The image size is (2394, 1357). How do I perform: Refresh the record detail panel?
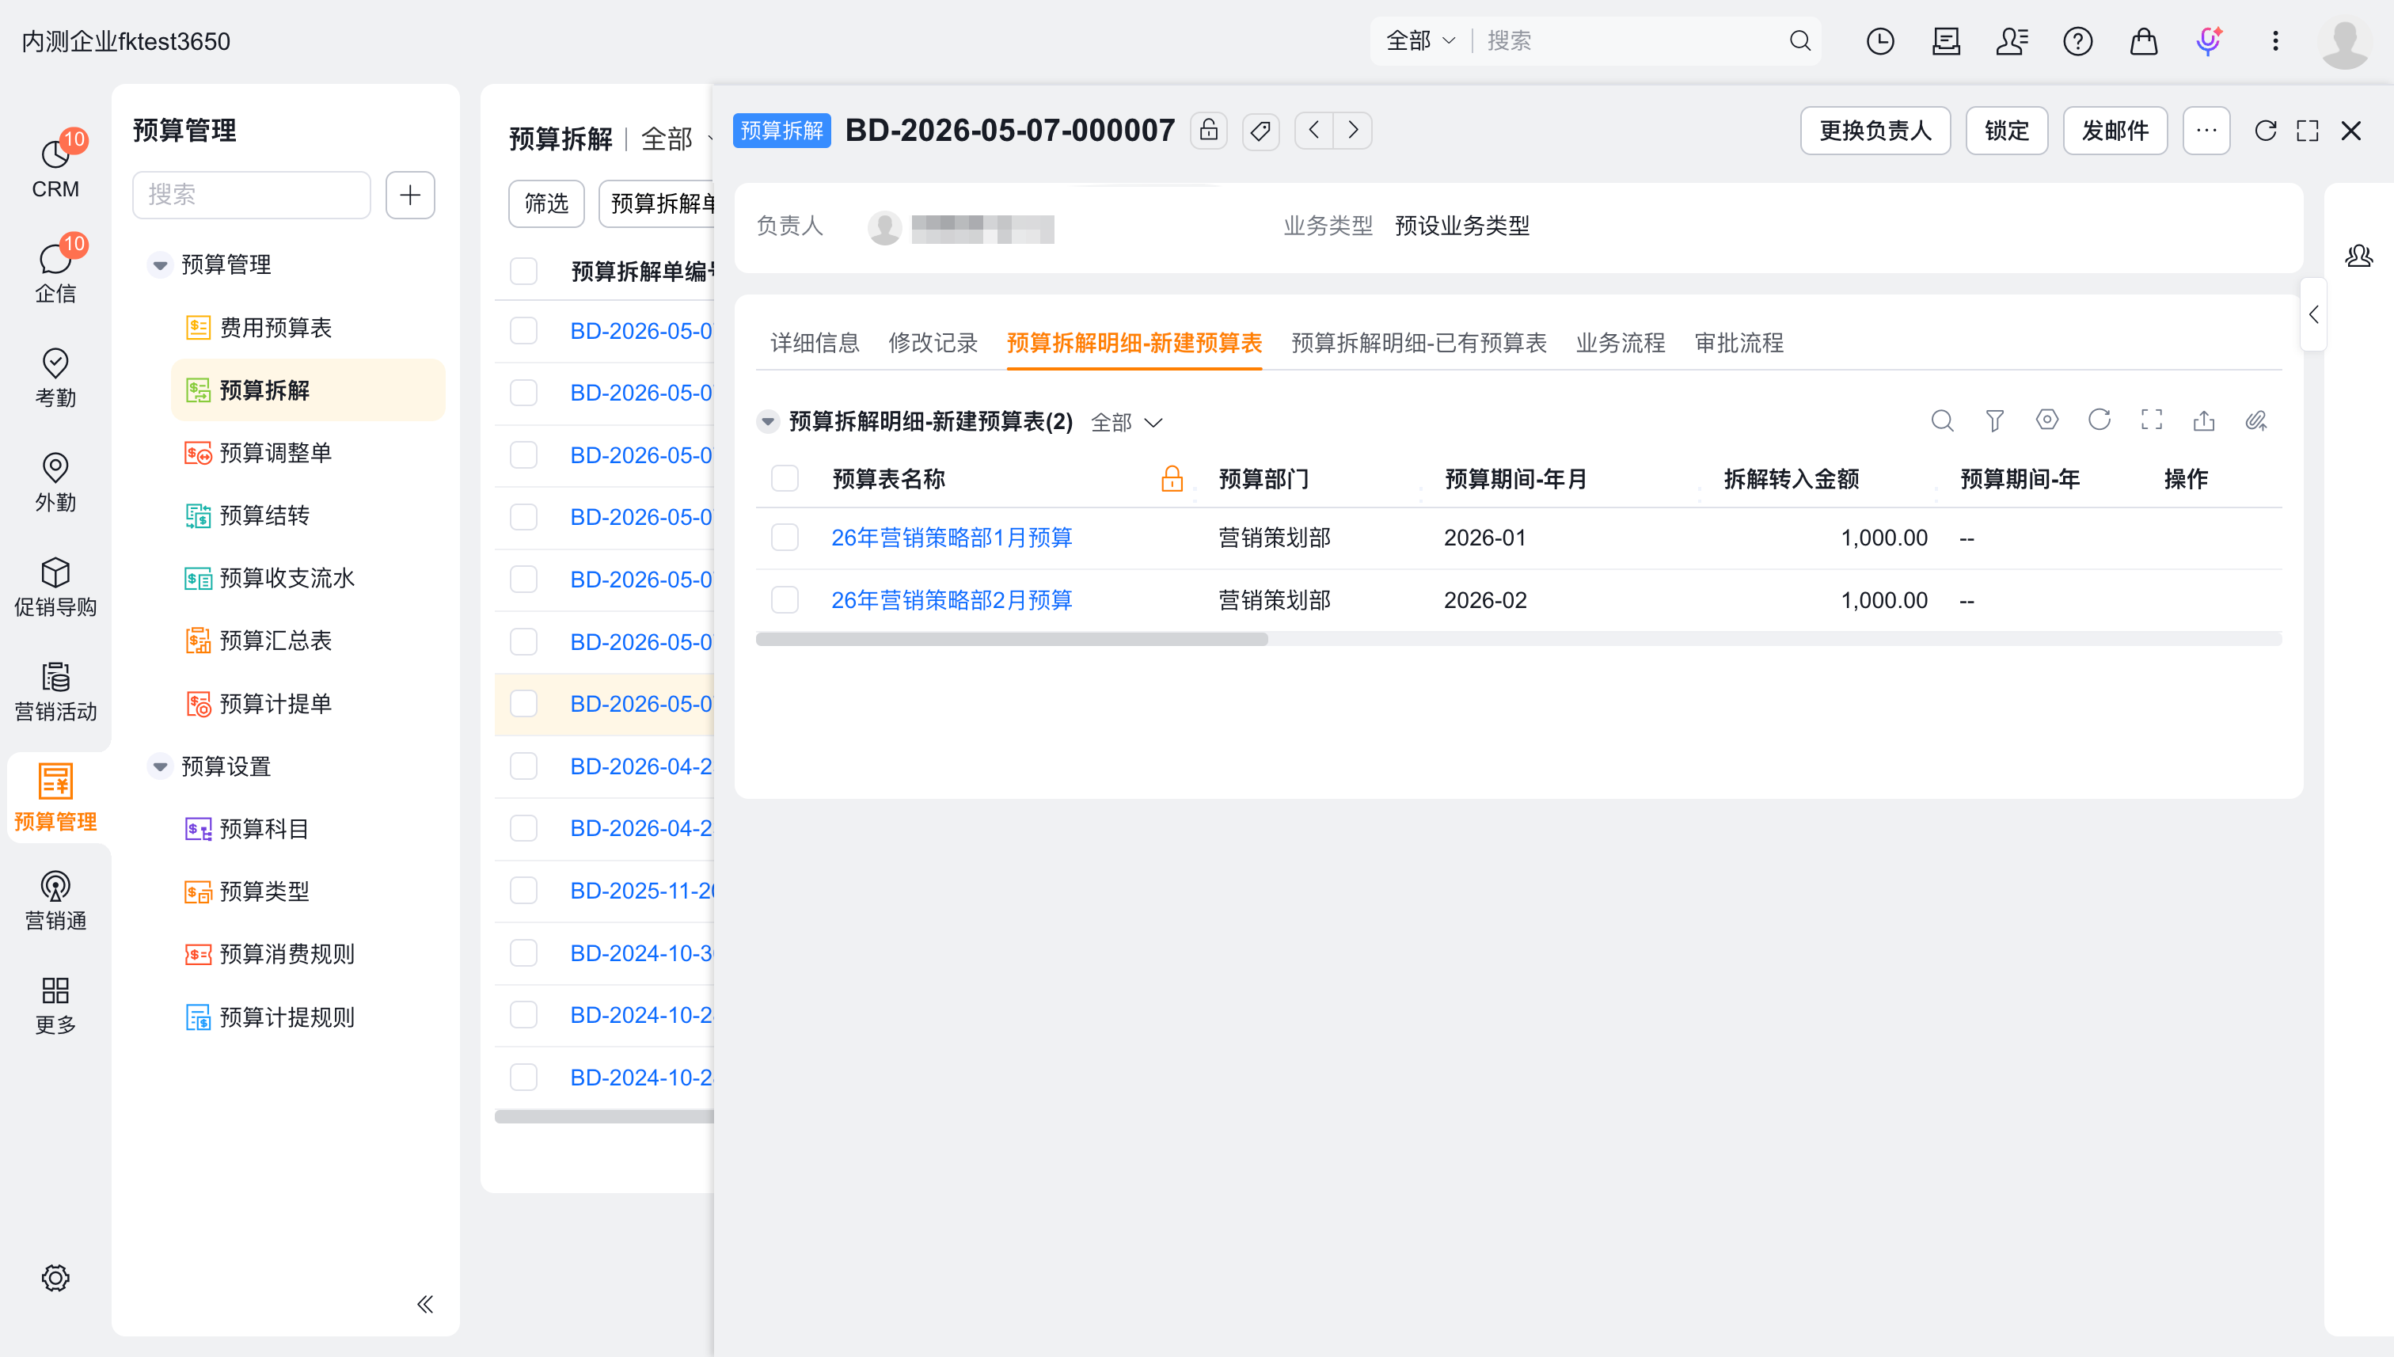pos(2266,131)
